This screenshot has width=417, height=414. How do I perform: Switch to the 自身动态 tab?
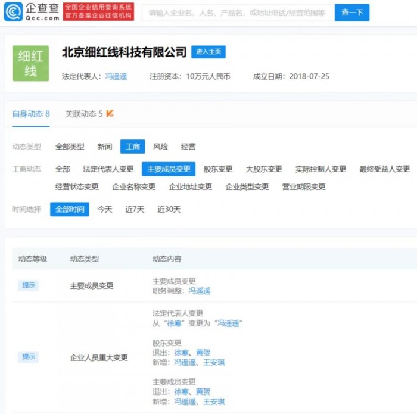pyautogui.click(x=31, y=114)
